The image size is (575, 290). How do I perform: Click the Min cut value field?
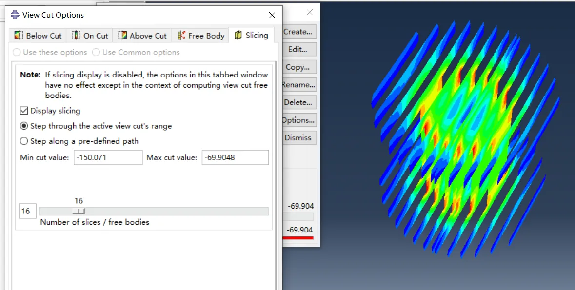pyautogui.click(x=108, y=157)
